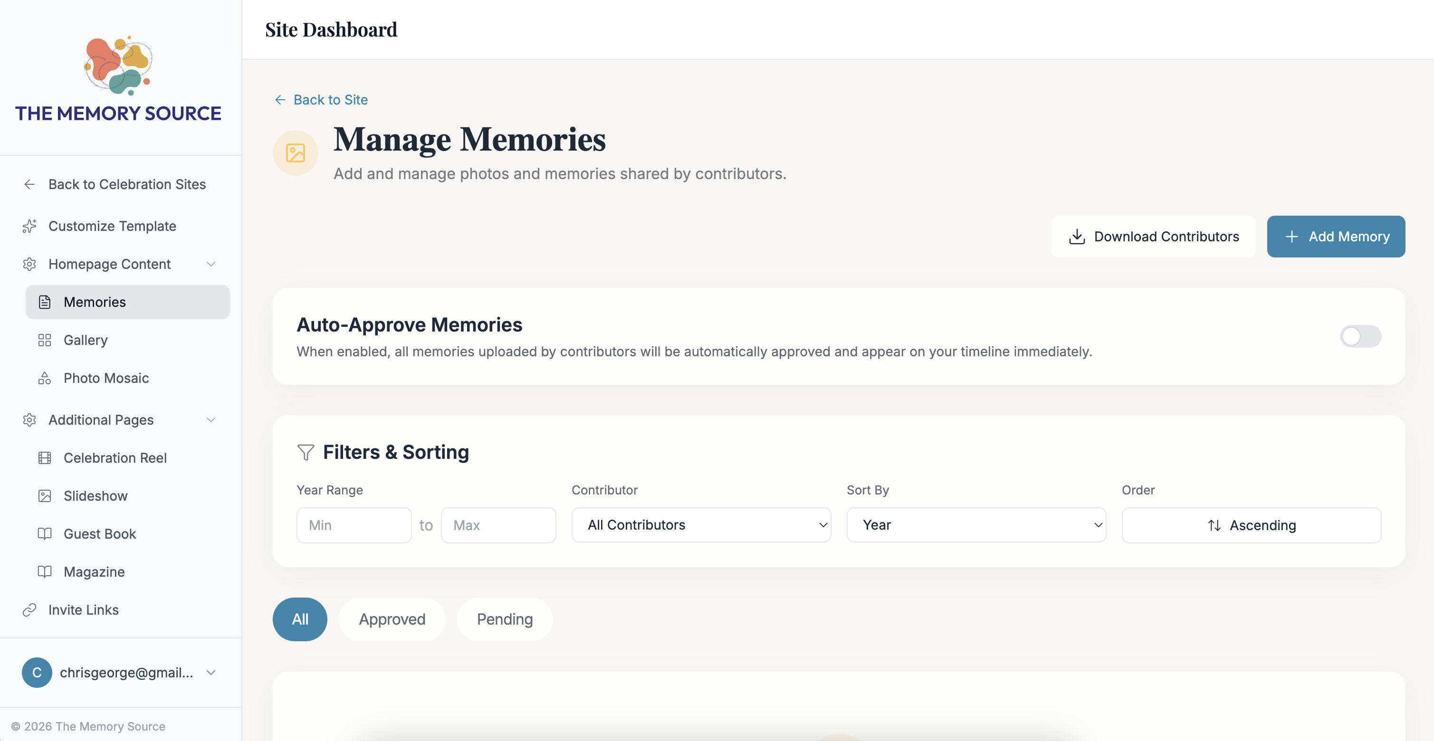
Task: Select the Pending filter pill
Action: (504, 618)
